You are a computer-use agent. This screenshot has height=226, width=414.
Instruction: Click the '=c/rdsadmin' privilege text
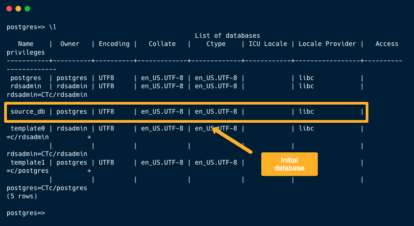click(28, 137)
